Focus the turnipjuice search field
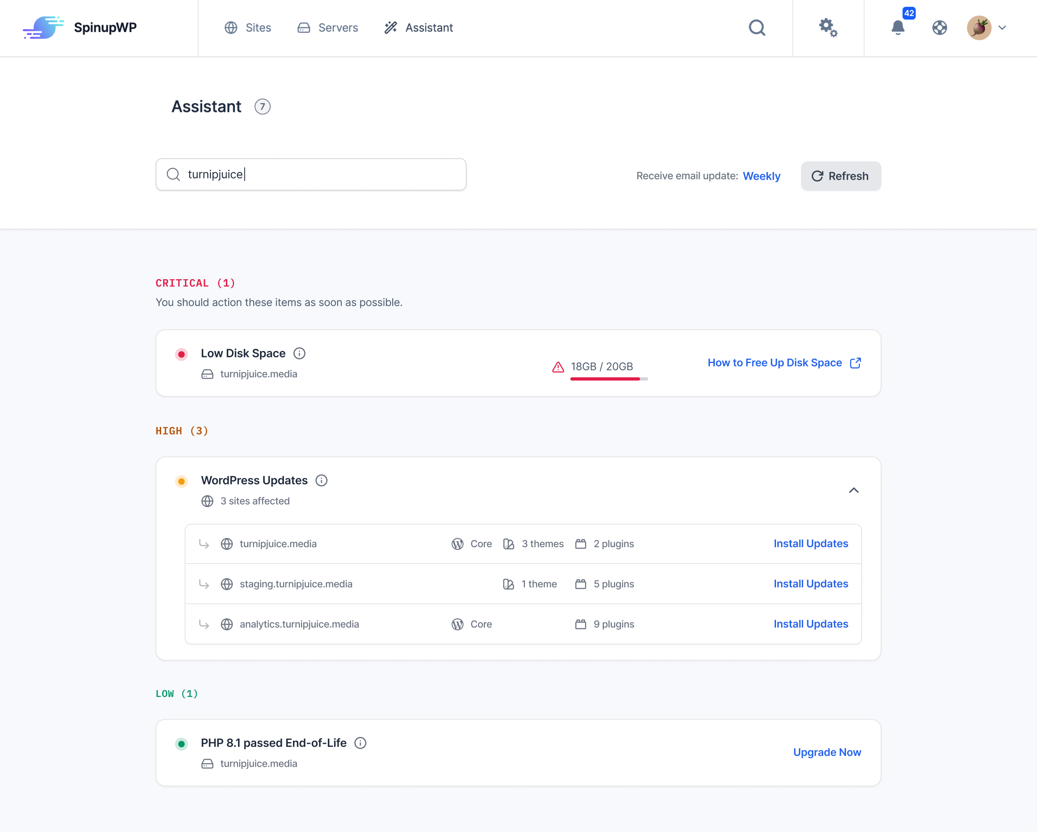 tap(311, 174)
